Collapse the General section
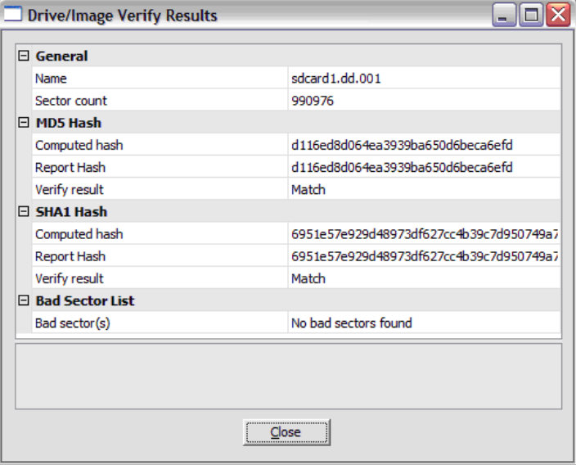This screenshot has height=465, width=576. point(24,56)
